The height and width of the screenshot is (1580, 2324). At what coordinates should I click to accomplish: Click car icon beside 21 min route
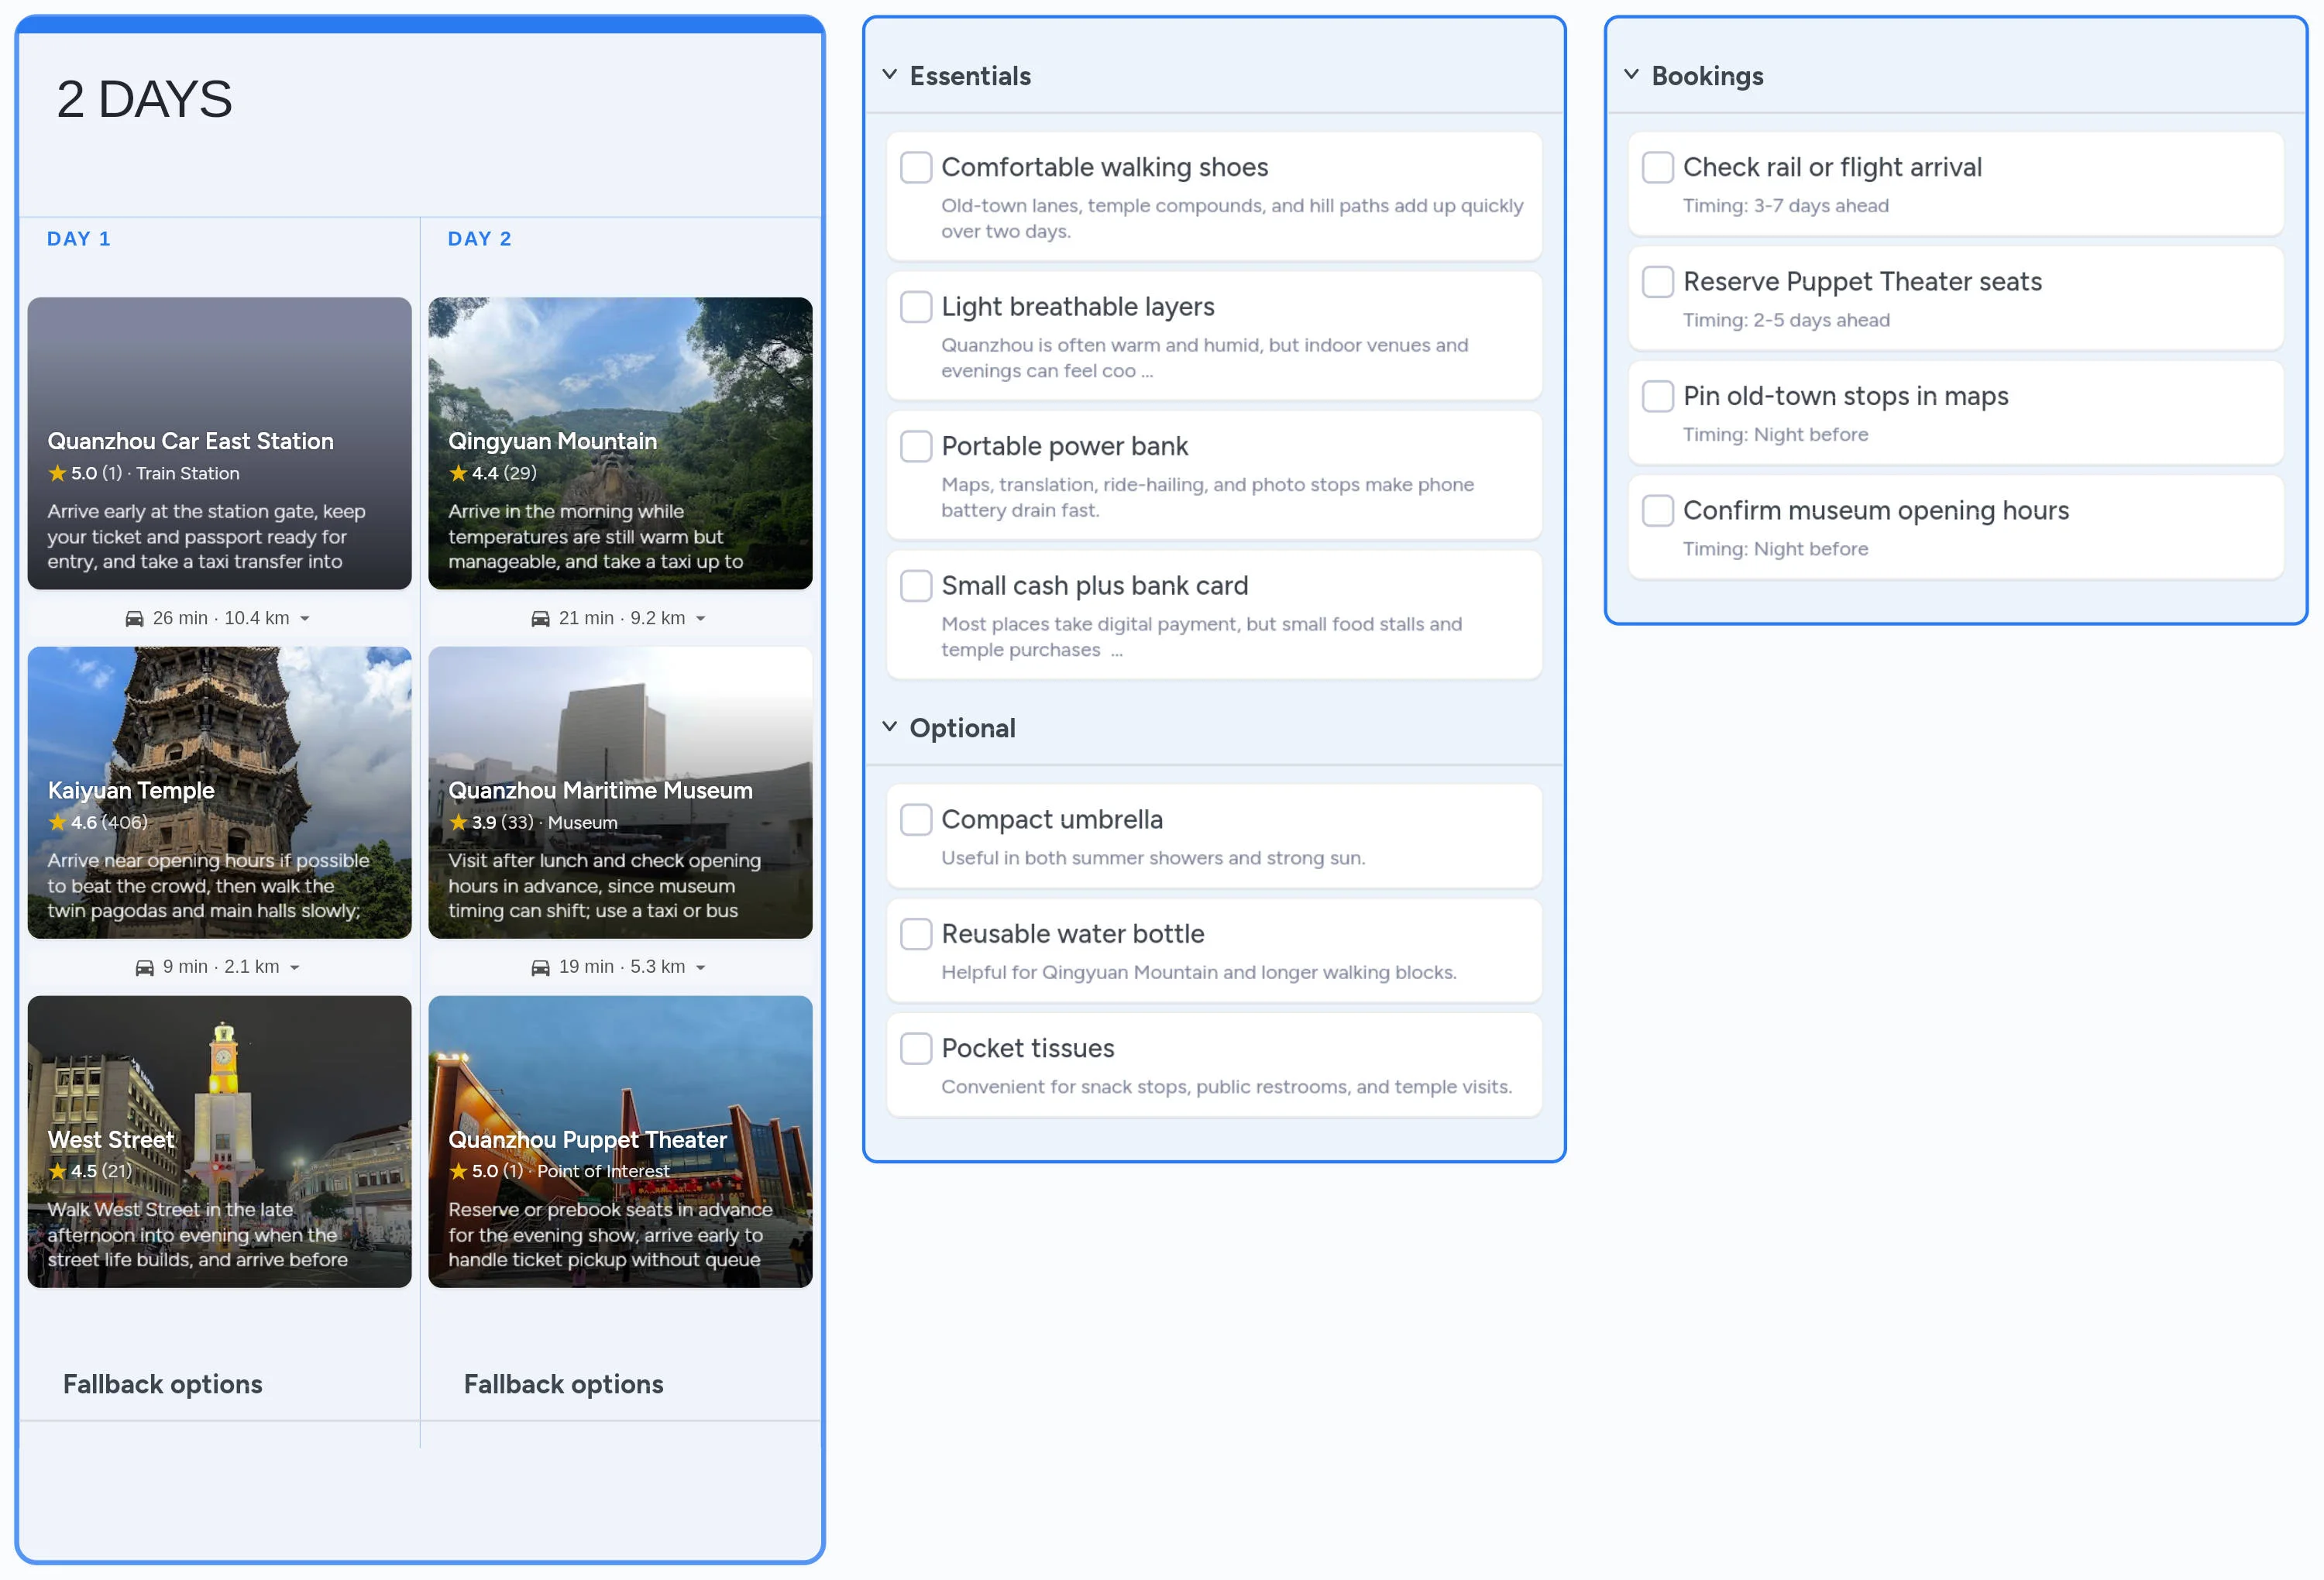(x=540, y=619)
